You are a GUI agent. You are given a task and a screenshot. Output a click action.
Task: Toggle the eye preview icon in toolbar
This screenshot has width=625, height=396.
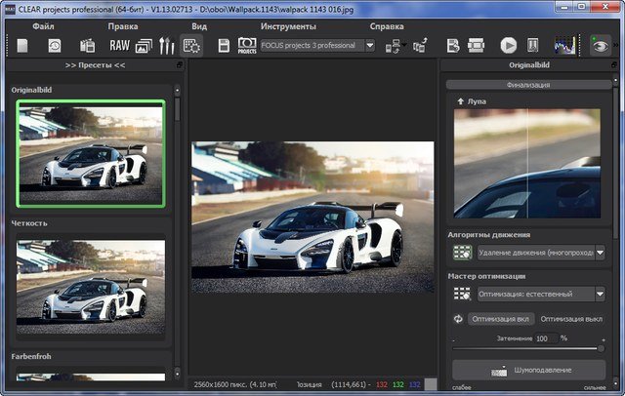tap(602, 45)
